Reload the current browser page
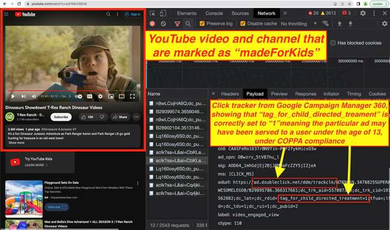This screenshot has width=390, height=230. click(19, 4)
